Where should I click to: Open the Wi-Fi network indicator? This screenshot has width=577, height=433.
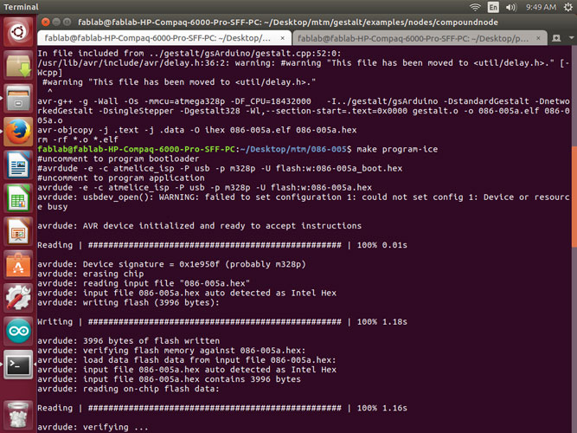[475, 7]
